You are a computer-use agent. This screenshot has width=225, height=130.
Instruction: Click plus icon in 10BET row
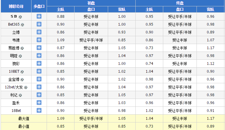point(39,71)
